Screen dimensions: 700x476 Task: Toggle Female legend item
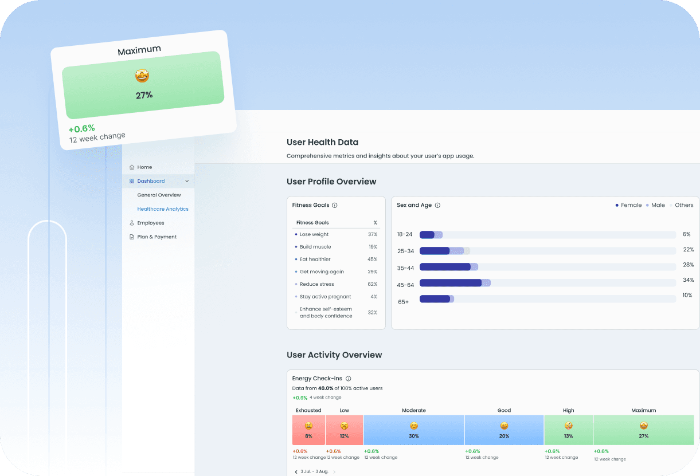tap(628, 205)
